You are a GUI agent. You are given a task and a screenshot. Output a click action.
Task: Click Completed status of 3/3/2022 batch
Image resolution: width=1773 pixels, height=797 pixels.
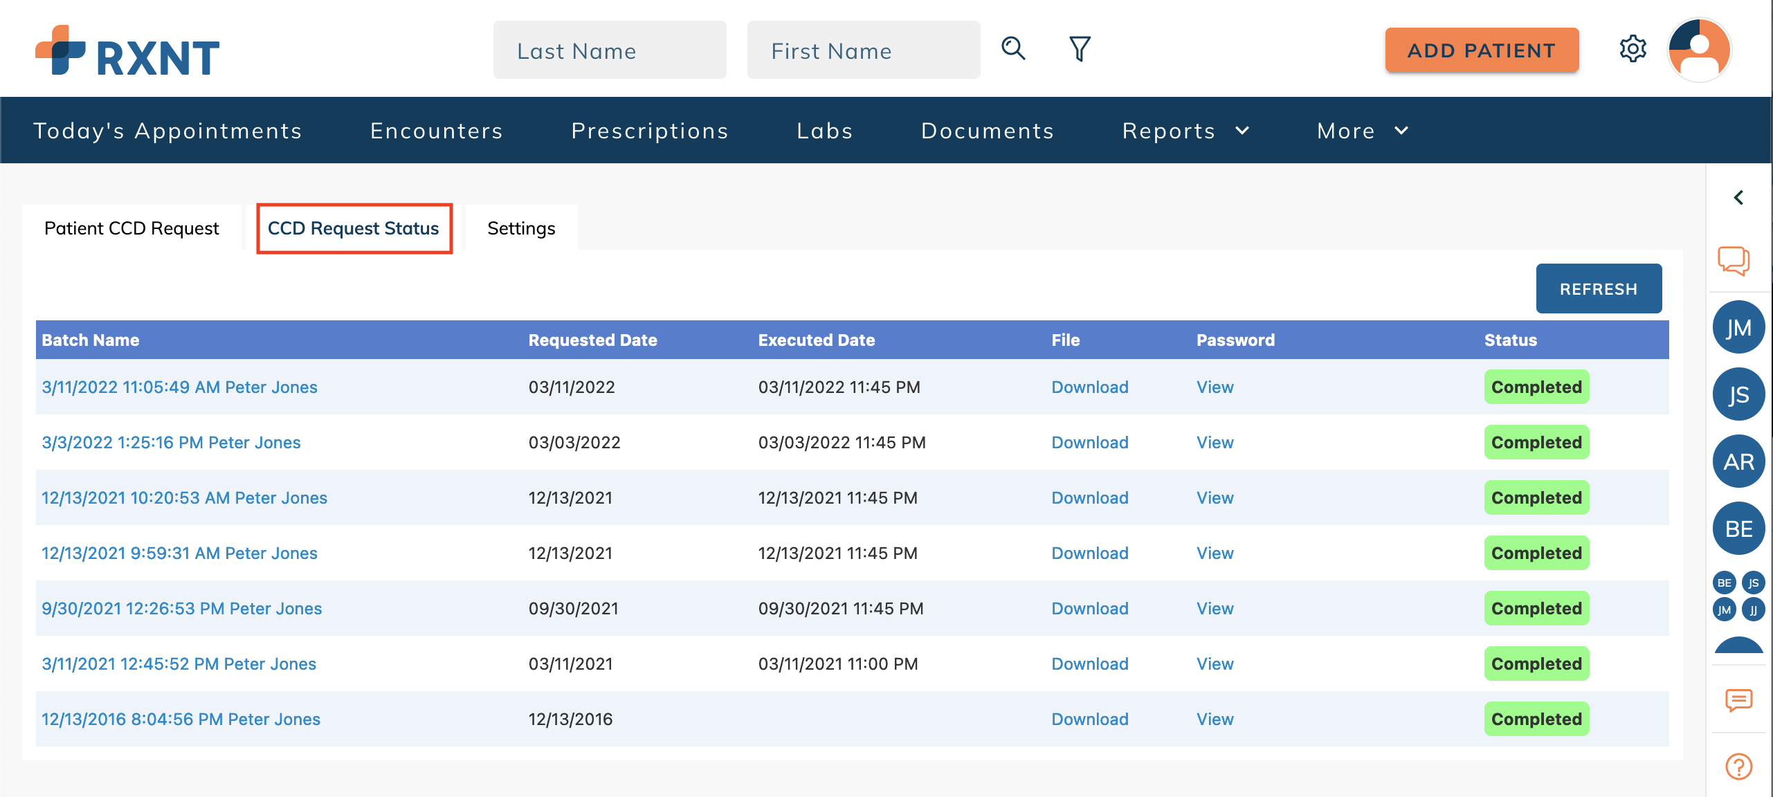1536,442
